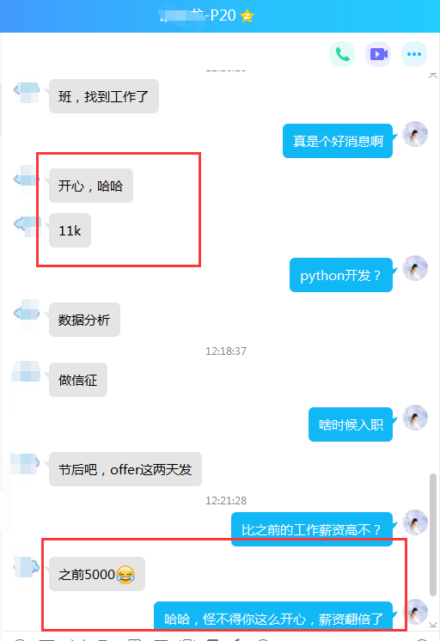This screenshot has width=440, height=641.
Task: Click the laughing-crying emoji after 之前5000
Action: [x=125, y=574]
